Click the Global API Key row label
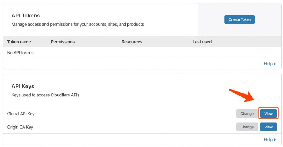 pyautogui.click(x=21, y=114)
